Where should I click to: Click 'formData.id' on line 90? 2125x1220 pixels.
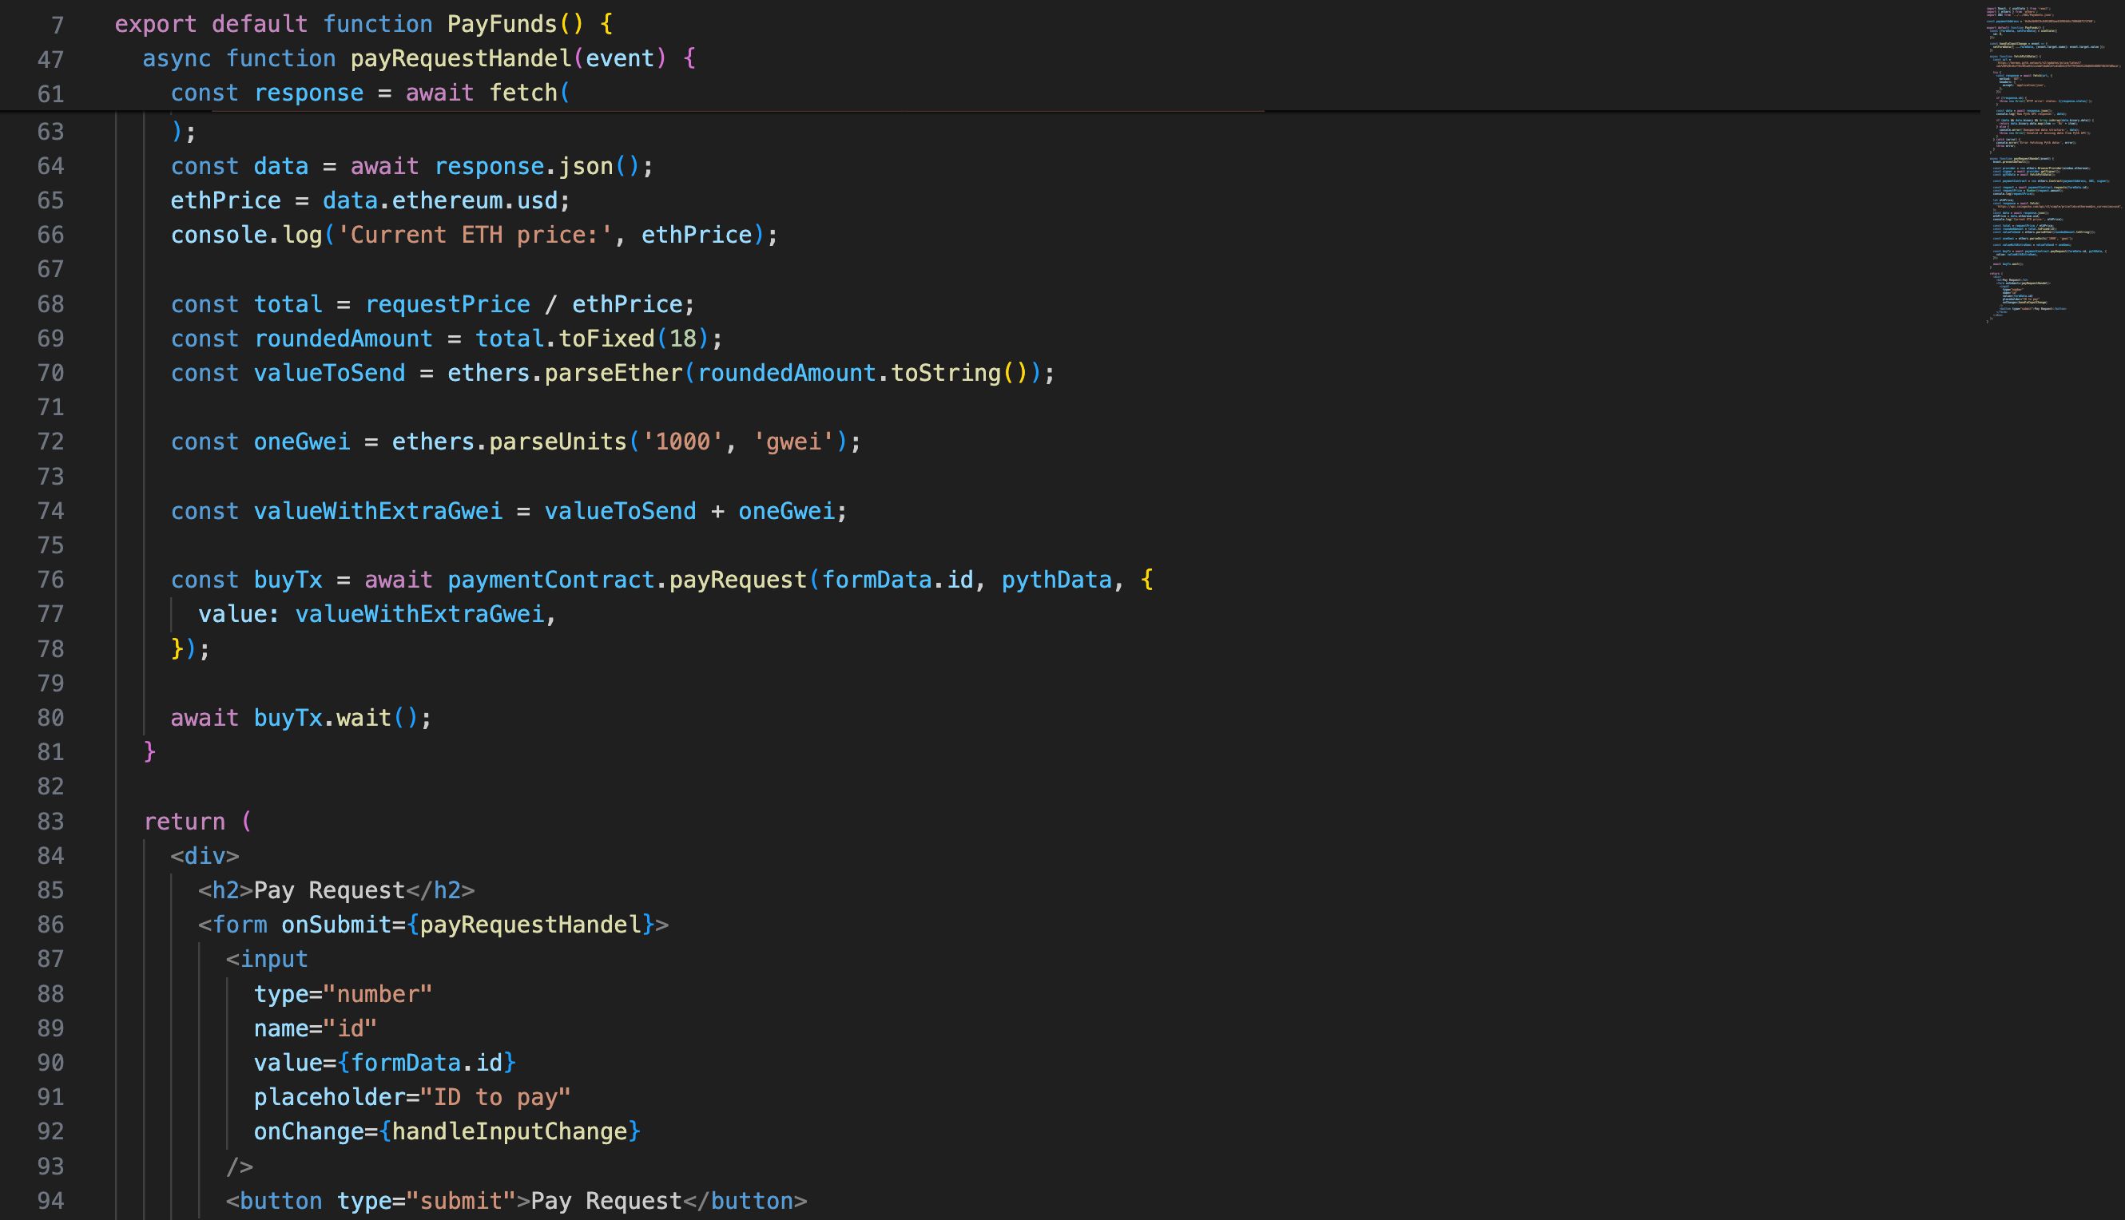(x=427, y=1063)
